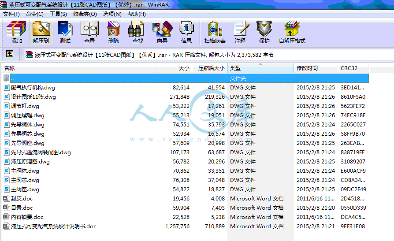The height and width of the screenshot is (241, 394).
Task: Sort by the 名称 column header
Action: 79,68
